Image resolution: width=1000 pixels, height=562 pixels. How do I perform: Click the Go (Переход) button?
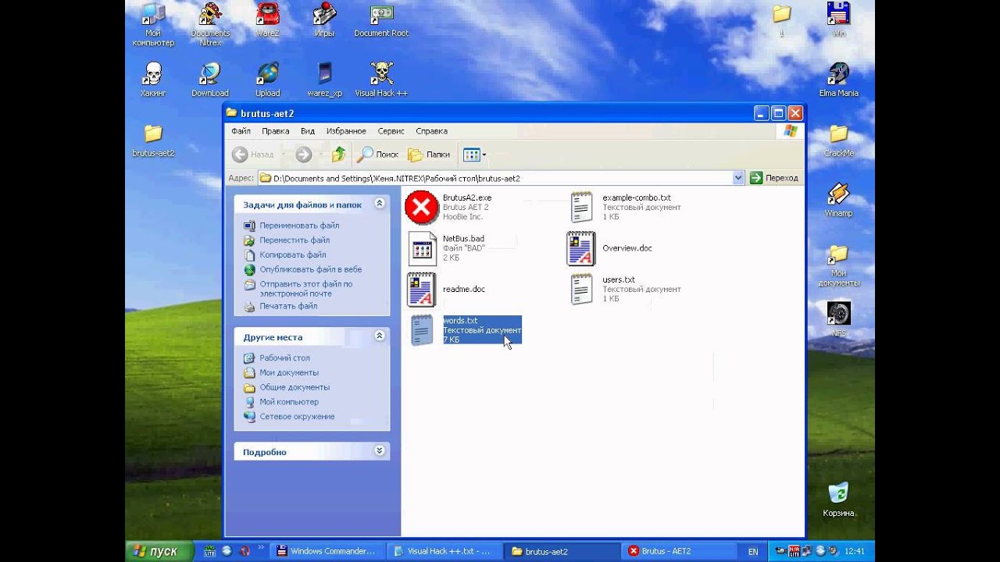[x=775, y=178]
